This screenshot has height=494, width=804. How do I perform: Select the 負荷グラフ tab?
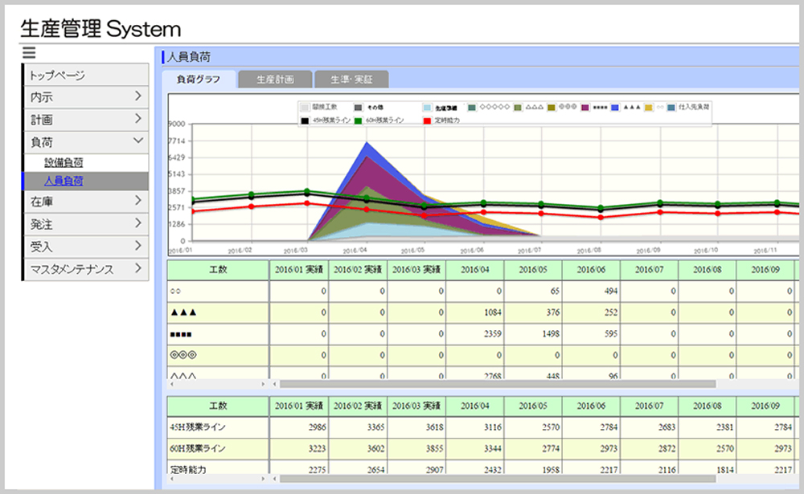[x=199, y=80]
